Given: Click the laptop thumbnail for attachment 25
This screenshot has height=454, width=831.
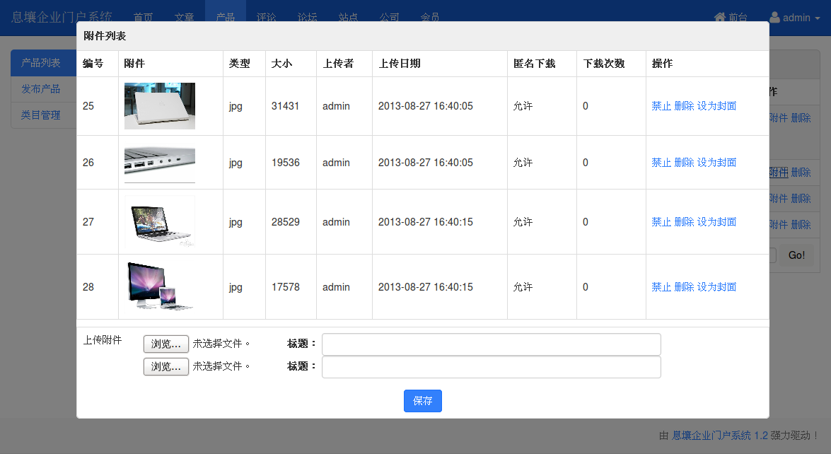Looking at the screenshot, I should pyautogui.click(x=160, y=106).
